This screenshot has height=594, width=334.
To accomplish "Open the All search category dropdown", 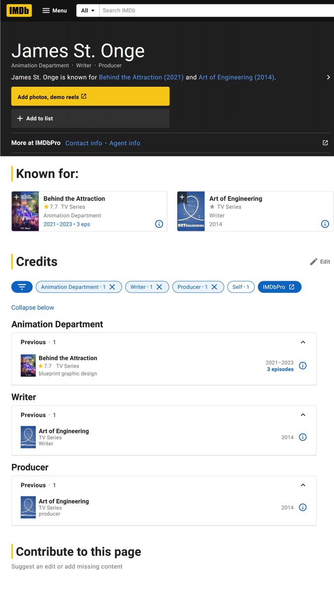I will 88,10.
